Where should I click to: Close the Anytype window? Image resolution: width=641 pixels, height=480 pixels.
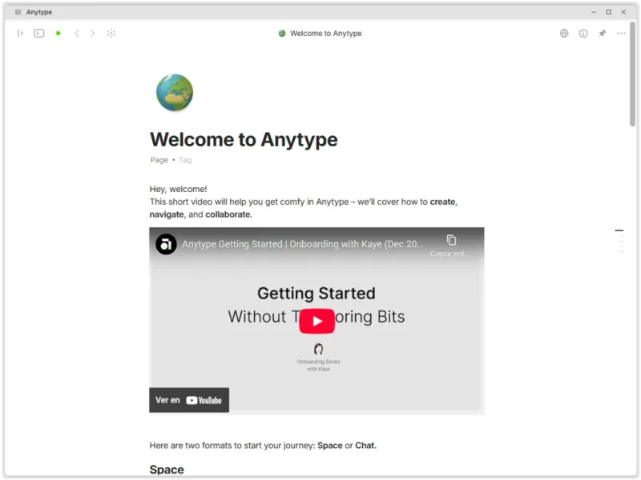pos(623,12)
